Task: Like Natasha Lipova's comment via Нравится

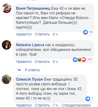Action: click(x=24, y=62)
